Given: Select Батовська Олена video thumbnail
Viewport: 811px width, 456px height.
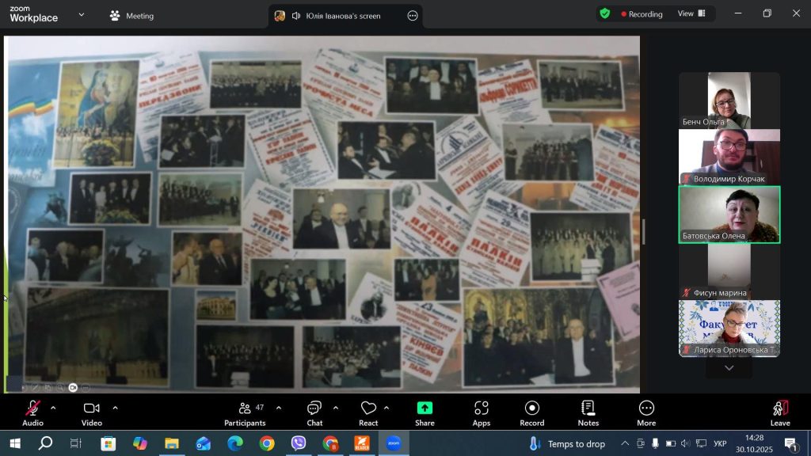Looking at the screenshot, I should coord(729,215).
